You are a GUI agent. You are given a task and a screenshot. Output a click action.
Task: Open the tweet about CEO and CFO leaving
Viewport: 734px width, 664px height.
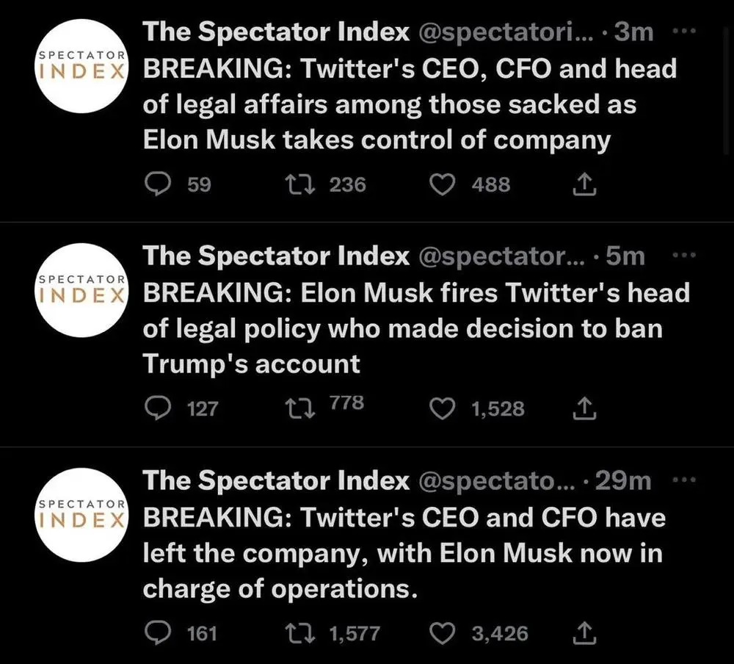404,553
